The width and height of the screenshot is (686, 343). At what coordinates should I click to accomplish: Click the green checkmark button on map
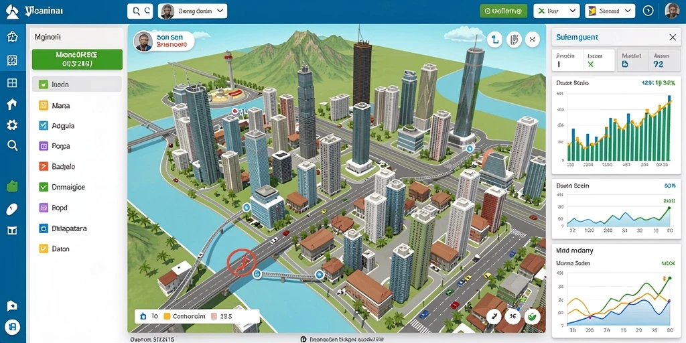click(x=532, y=316)
